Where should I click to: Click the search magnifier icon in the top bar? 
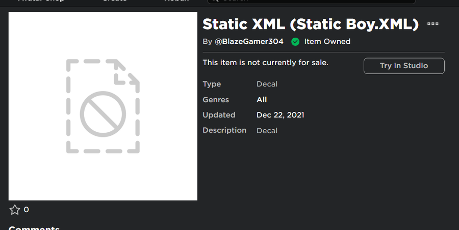pos(215,1)
